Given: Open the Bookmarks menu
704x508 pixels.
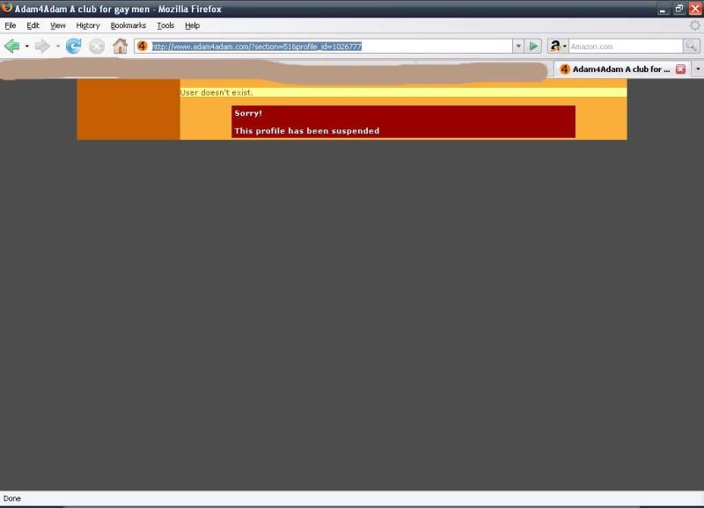Looking at the screenshot, I should pyautogui.click(x=128, y=25).
